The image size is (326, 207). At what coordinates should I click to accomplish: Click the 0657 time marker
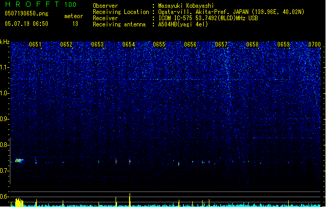point(221,45)
